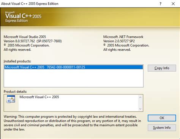This screenshot has width=180, height=139.
Task: Close the About dialog window
Action: (173, 4)
